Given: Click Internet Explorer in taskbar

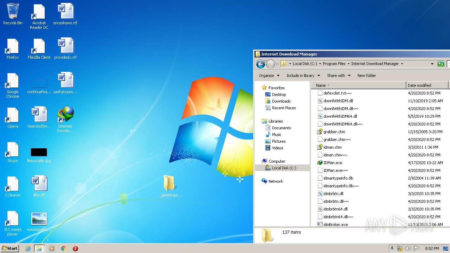Looking at the screenshot, I should point(28,248).
